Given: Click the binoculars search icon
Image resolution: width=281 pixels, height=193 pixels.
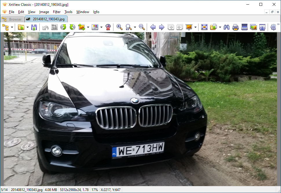Looking at the screenshot, I should [x=227, y=27].
